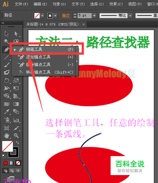This screenshot has height=183, width=158.
Task: Open control bar stroke color dropdown arrow
Action: click(x=55, y=16)
